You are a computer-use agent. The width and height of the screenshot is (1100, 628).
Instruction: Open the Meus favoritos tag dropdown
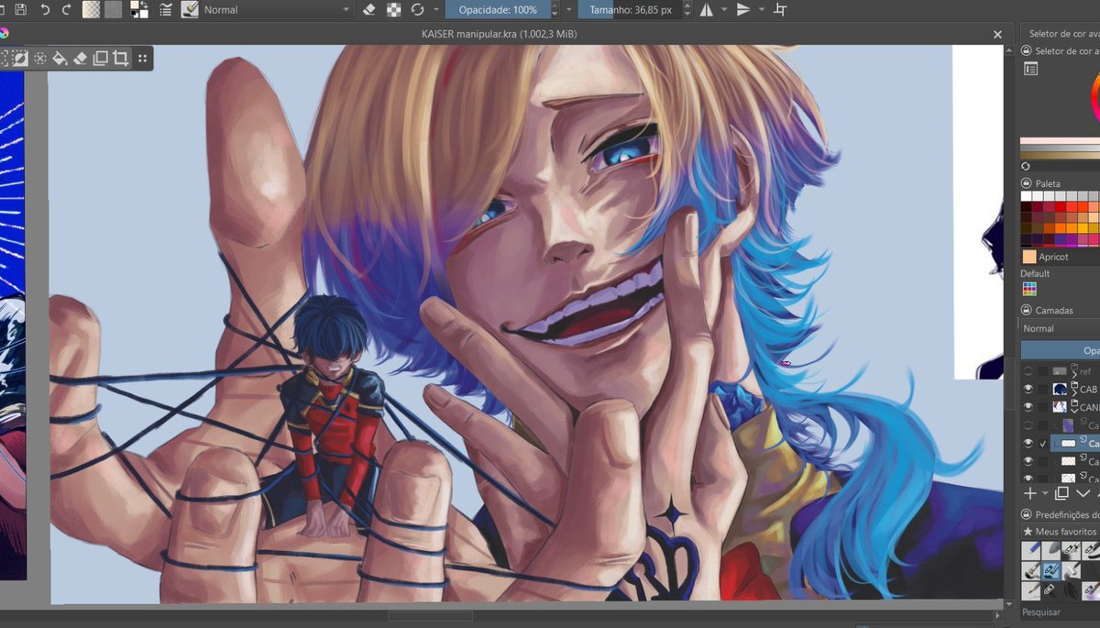[1061, 532]
